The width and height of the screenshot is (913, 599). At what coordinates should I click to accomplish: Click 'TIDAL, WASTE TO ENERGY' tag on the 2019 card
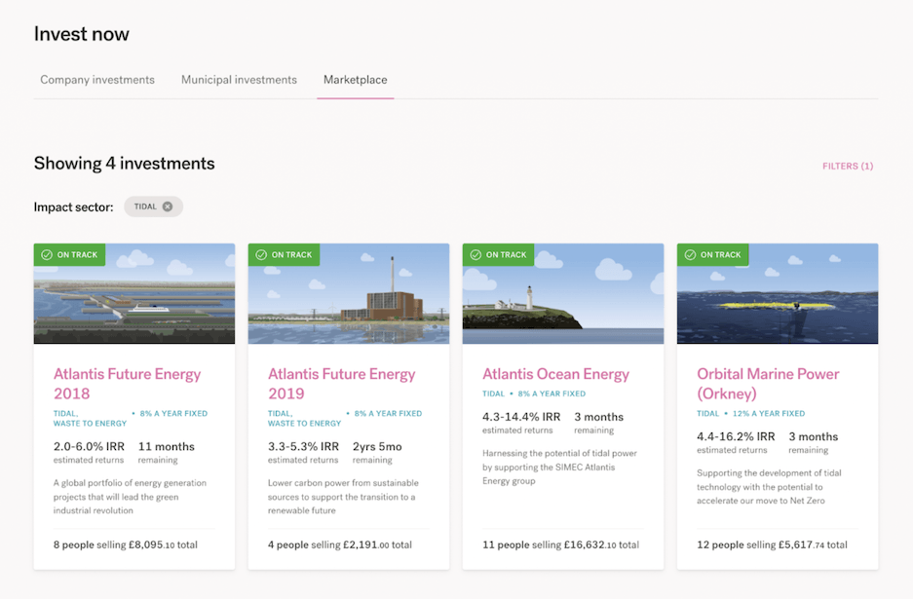tap(304, 419)
